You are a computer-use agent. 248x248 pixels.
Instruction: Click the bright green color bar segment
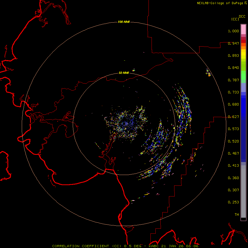(x=243, y=75)
